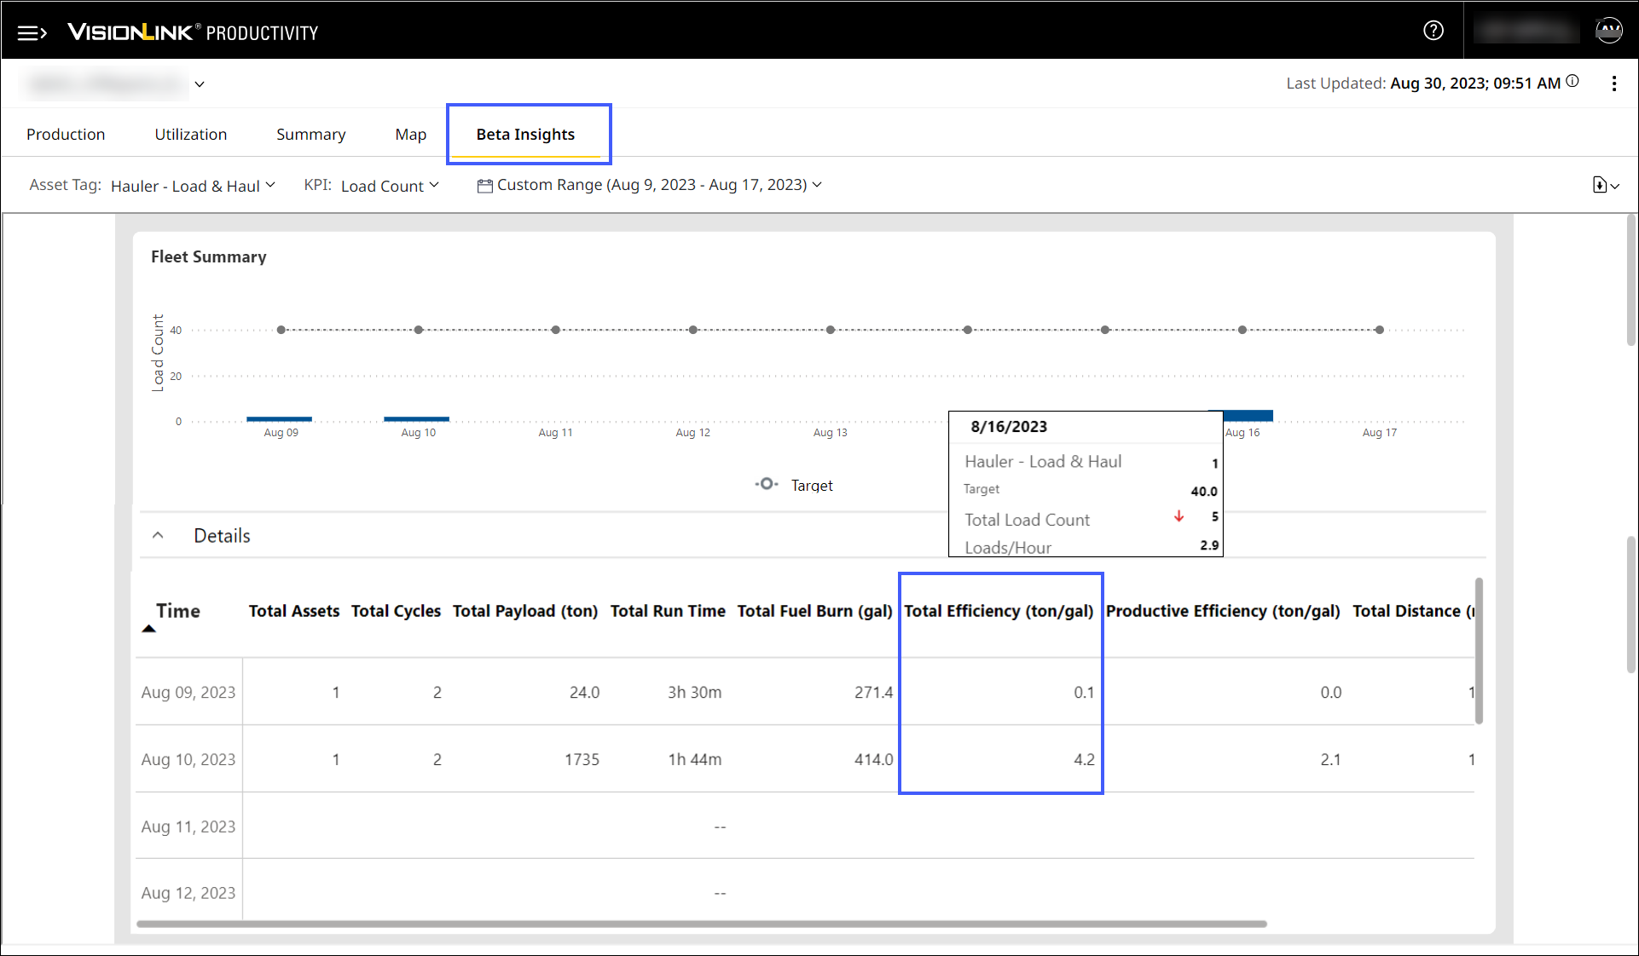Open the user profile avatar

pos(1608,31)
